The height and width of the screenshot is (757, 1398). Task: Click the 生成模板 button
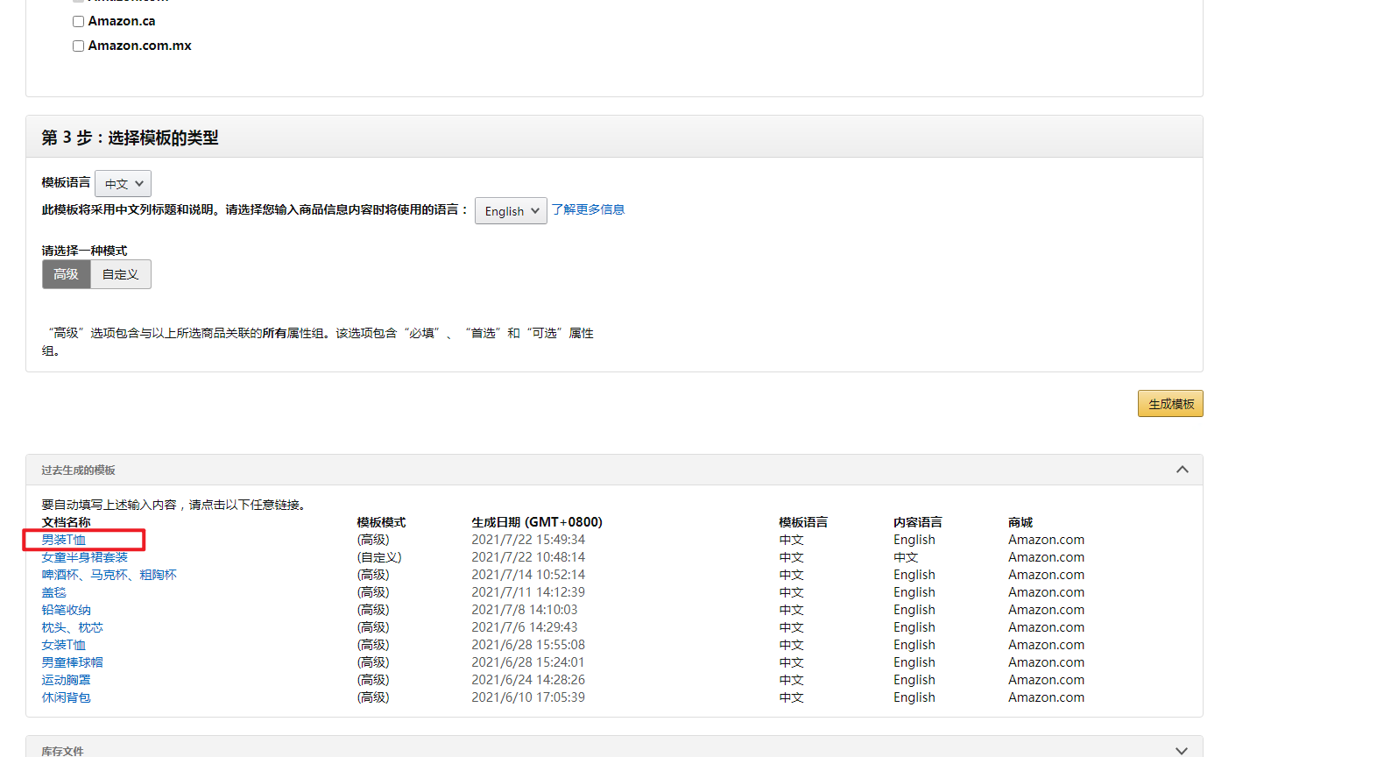pyautogui.click(x=1170, y=404)
